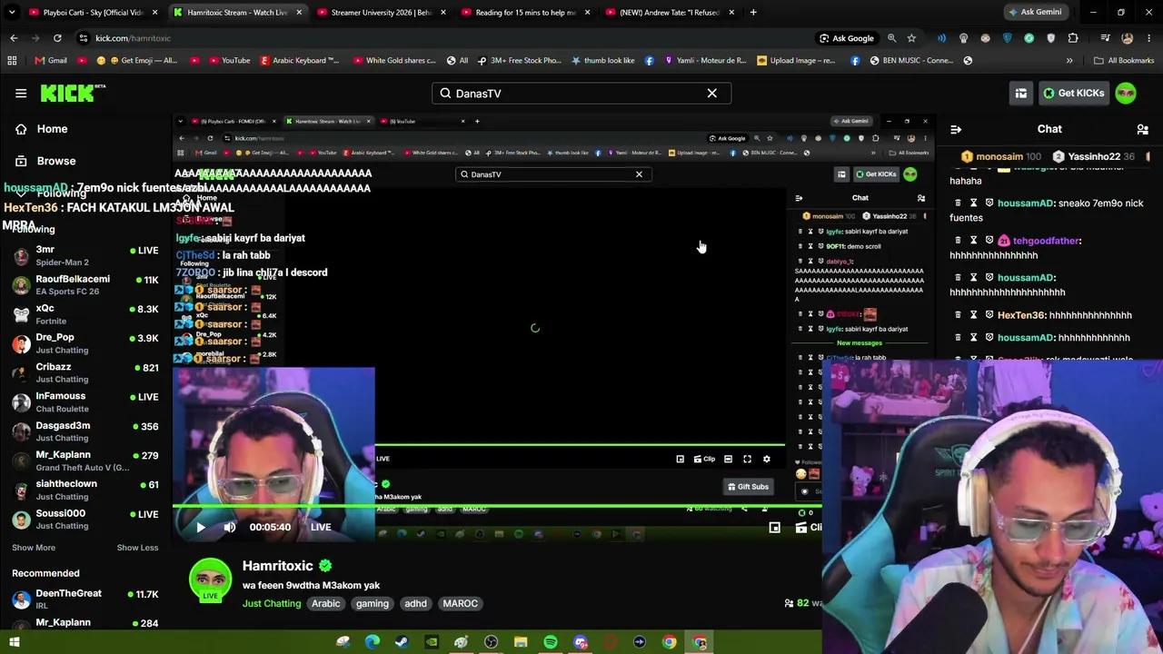Open chat users list icon
Image resolution: width=1163 pixels, height=654 pixels.
[x=1142, y=129]
